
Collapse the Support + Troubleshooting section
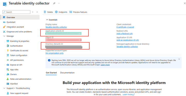tap(4, 88)
